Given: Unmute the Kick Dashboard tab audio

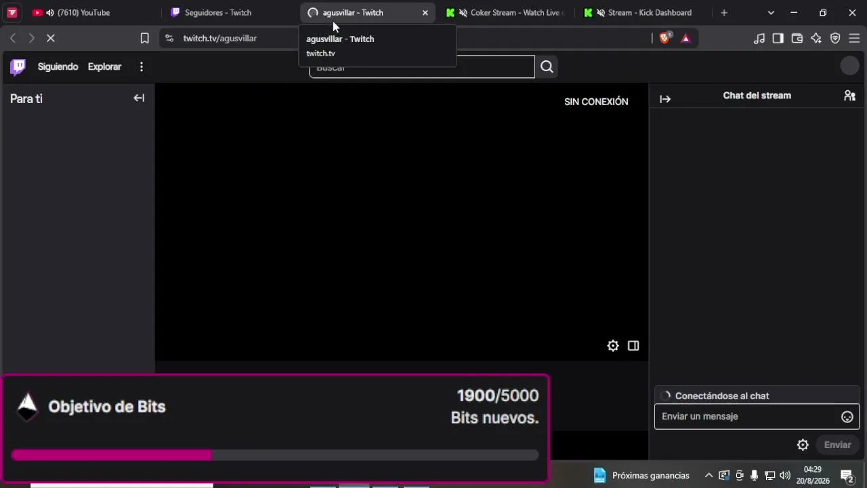Looking at the screenshot, I should tap(601, 12).
